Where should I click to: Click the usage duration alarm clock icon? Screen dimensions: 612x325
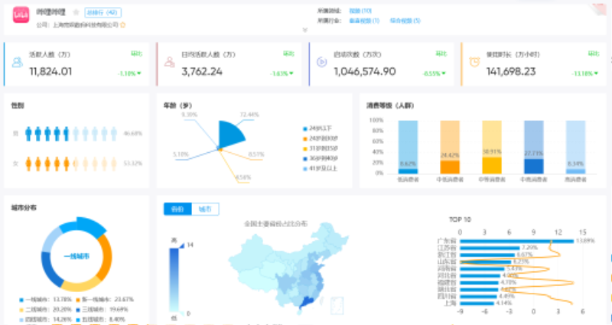point(475,60)
